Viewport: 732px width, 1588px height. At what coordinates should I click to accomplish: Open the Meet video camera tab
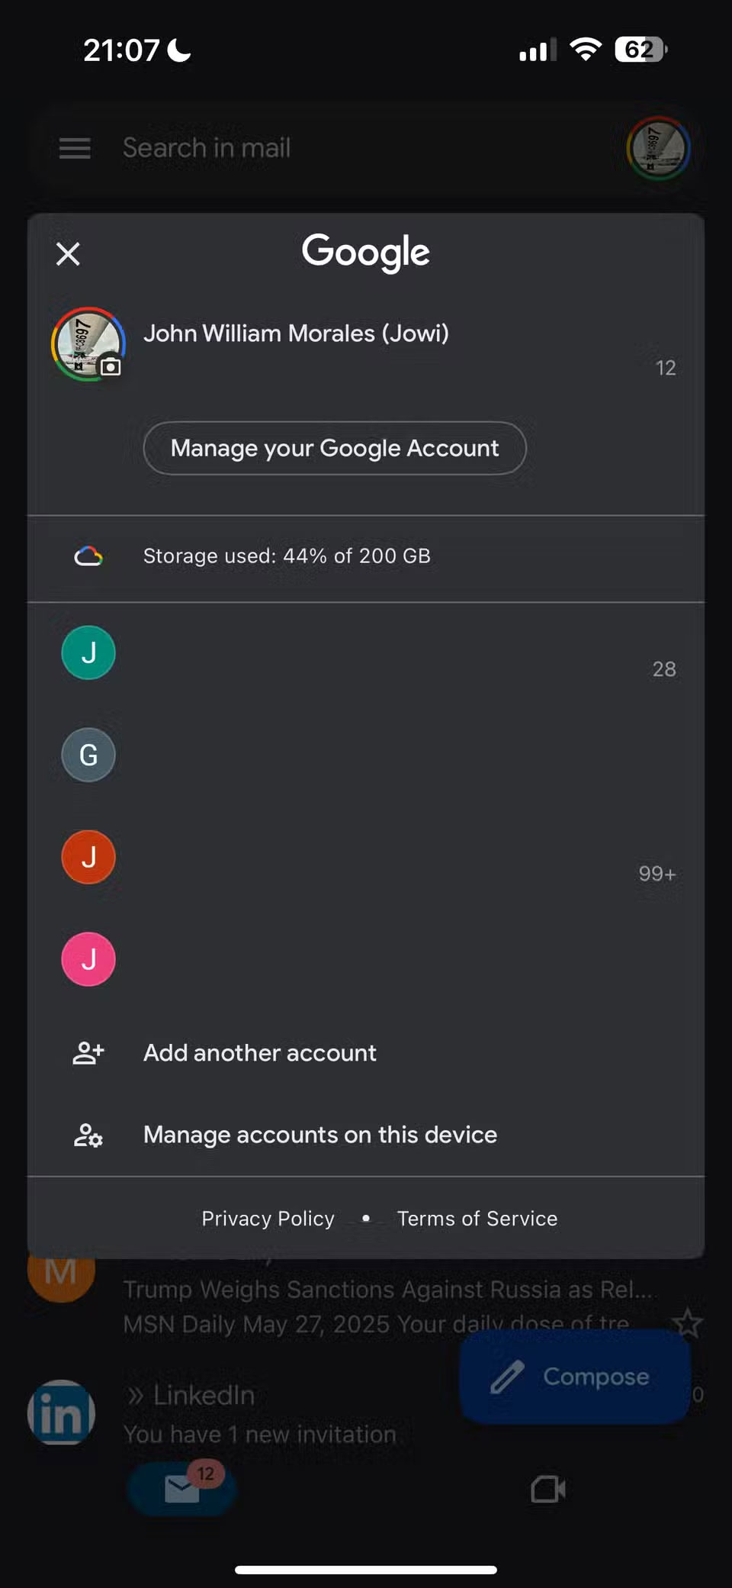click(x=548, y=1489)
